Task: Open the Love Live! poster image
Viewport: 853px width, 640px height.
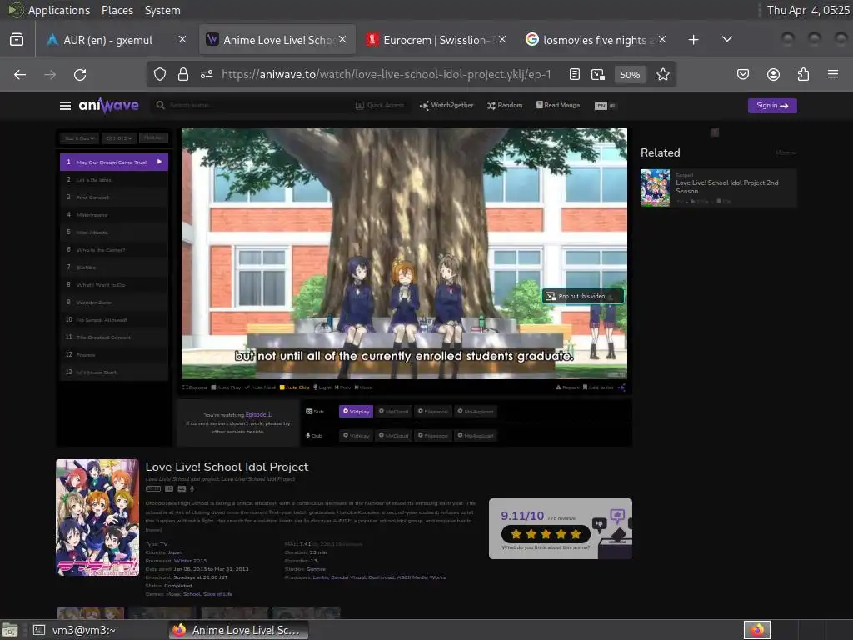Action: pyautogui.click(x=97, y=517)
